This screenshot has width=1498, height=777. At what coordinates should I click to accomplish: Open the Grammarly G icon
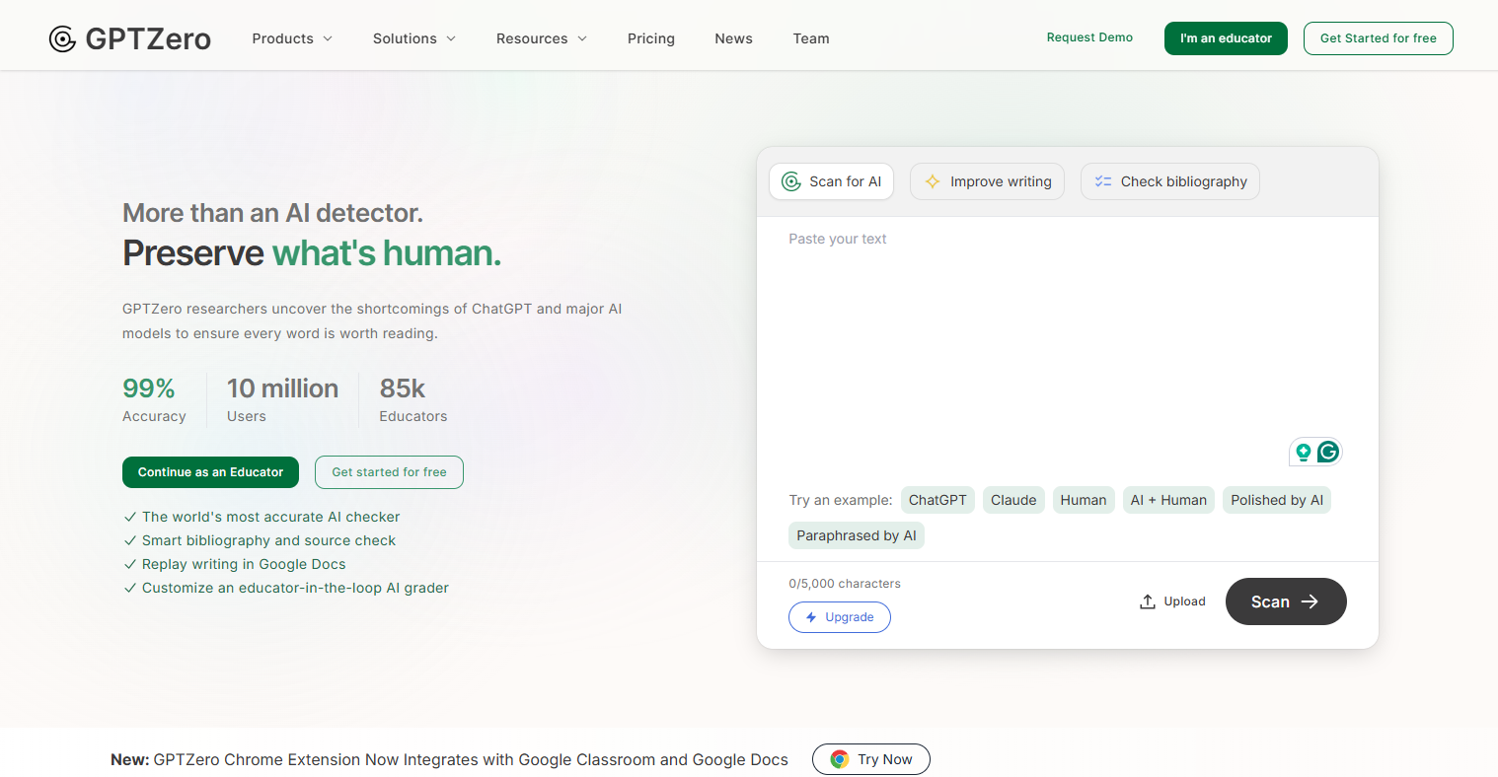[1328, 451]
